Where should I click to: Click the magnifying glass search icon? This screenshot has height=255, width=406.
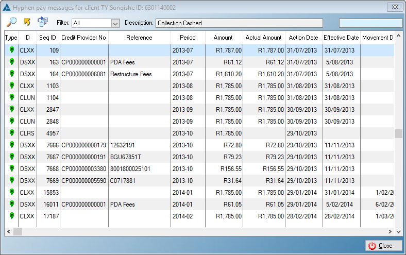pos(11,22)
